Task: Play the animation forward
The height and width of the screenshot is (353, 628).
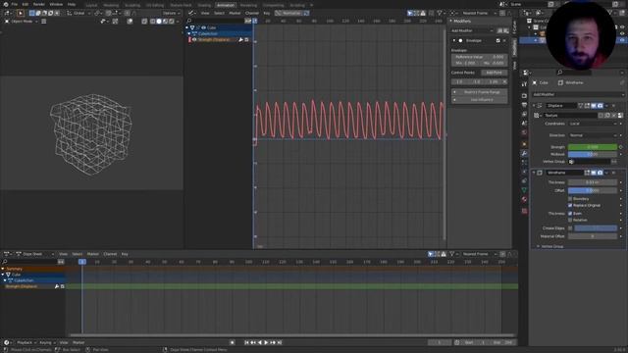Action: pos(266,342)
